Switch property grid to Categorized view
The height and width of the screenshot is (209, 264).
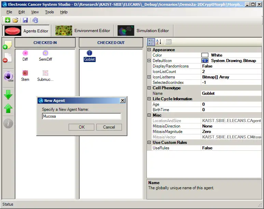(x=151, y=42)
